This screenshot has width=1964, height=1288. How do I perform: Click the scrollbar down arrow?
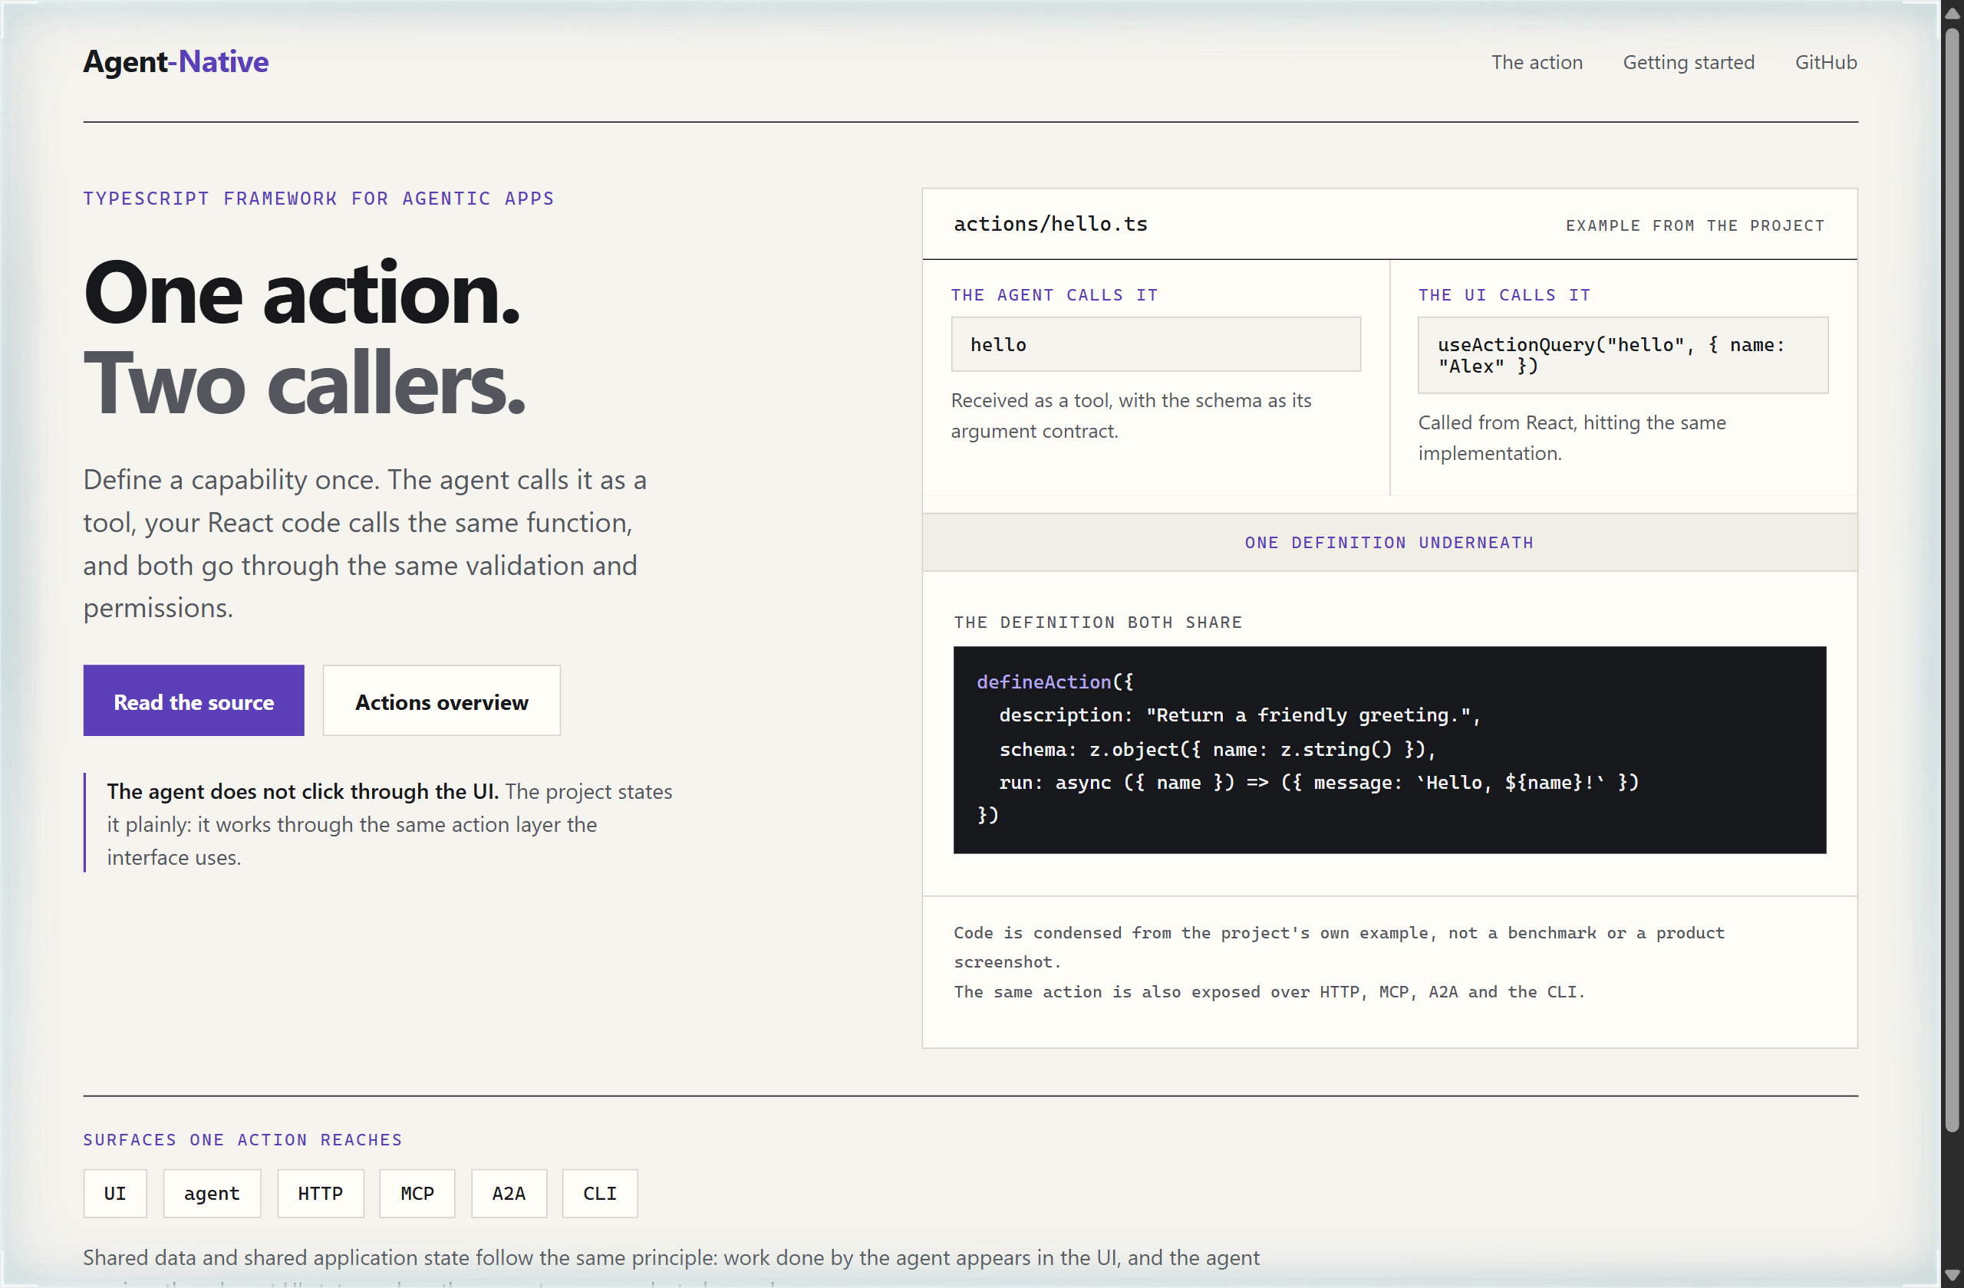(1952, 1274)
